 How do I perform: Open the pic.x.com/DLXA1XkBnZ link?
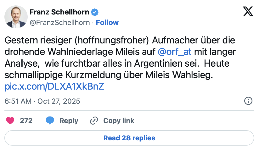pyautogui.click(x=54, y=86)
